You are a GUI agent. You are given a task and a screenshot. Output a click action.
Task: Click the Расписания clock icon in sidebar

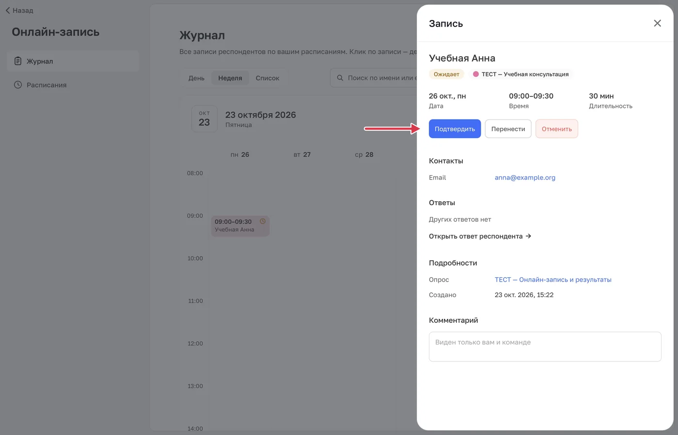tap(18, 85)
